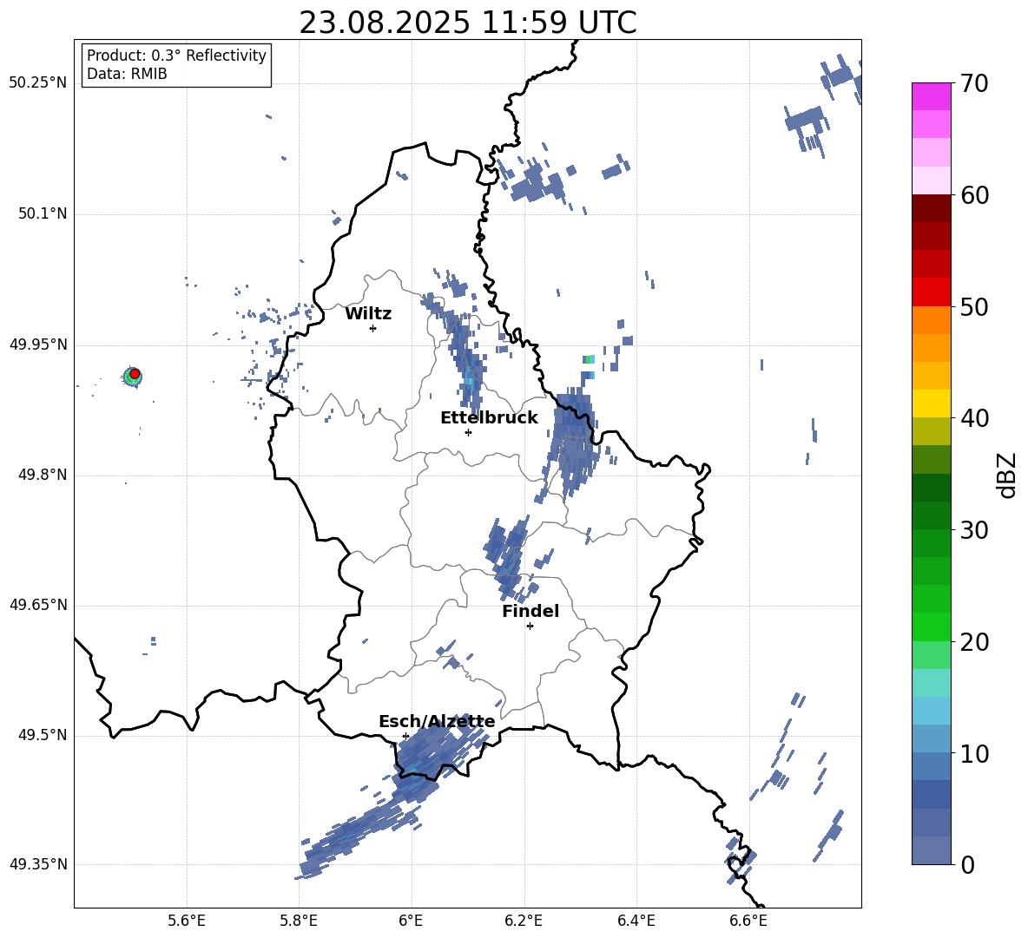Click the dBZ colorbar axis label
This screenshot has width=1028, height=938.
[1008, 476]
